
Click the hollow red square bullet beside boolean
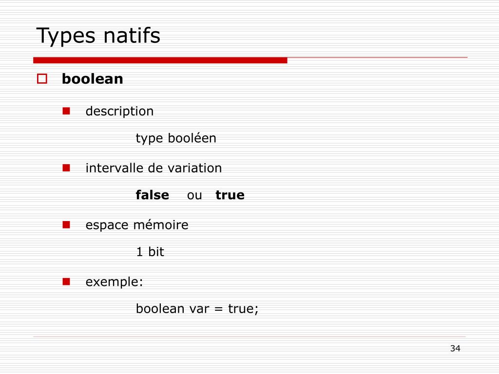point(42,78)
